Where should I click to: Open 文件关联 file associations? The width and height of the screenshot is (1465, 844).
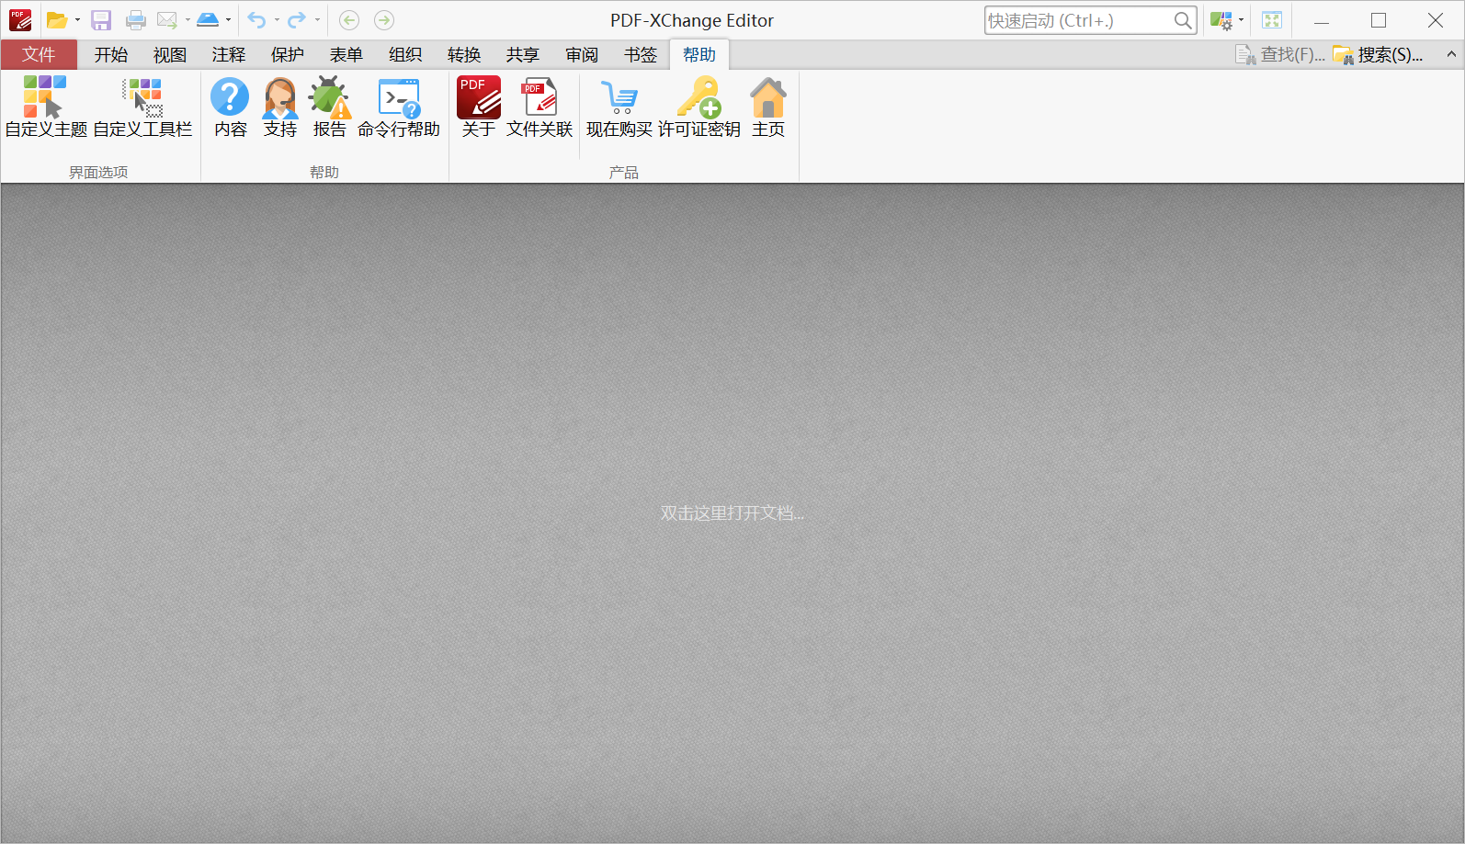pyautogui.click(x=539, y=107)
